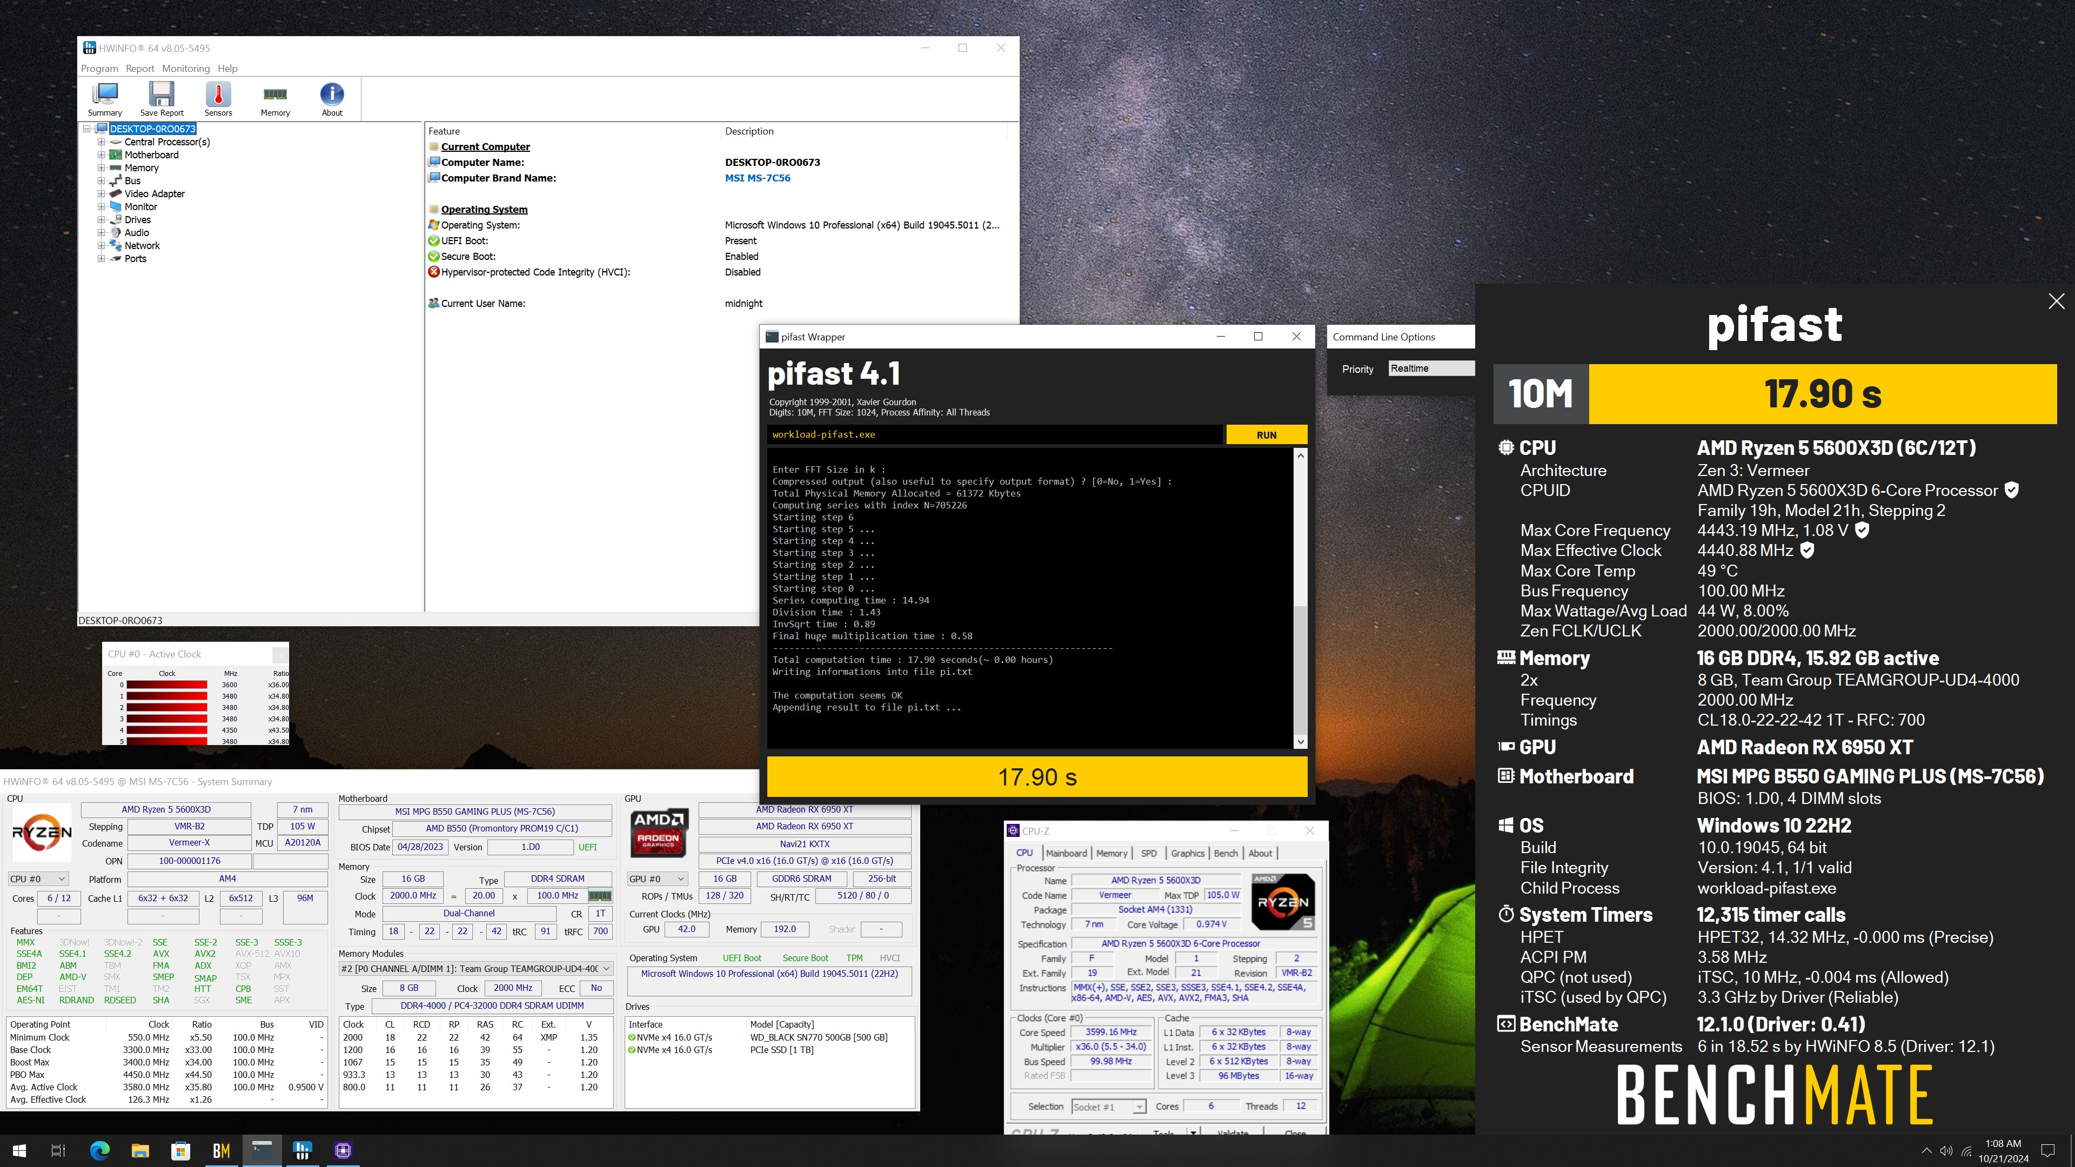Switch to the Graphics tab in CPU-Z
The height and width of the screenshot is (1167, 2075).
point(1187,853)
